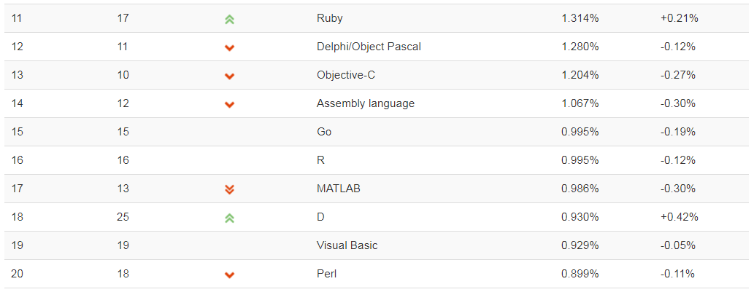Click MATLAB's 0.986% rating cell
The height and width of the screenshot is (292, 754).
pyautogui.click(x=580, y=189)
